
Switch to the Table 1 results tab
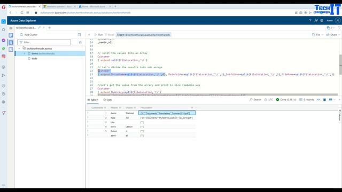93,100
